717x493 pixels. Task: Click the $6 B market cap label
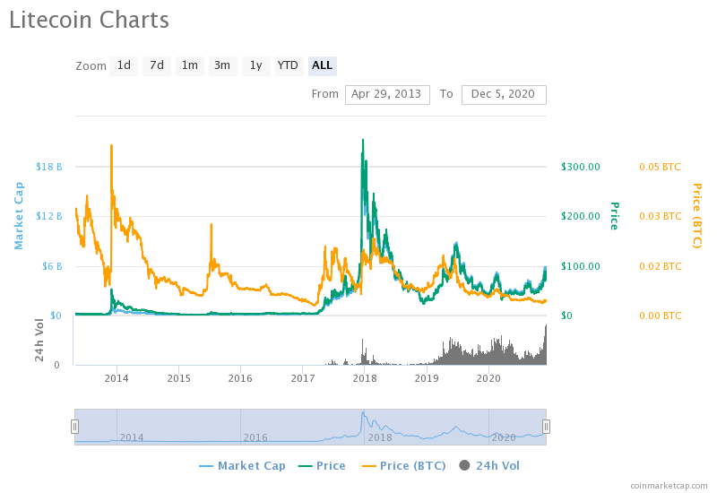pos(52,266)
